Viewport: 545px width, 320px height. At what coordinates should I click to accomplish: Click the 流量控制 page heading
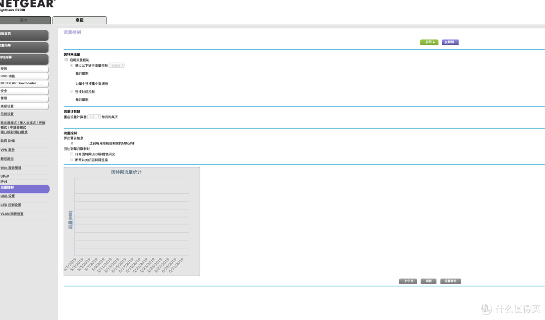72,32
